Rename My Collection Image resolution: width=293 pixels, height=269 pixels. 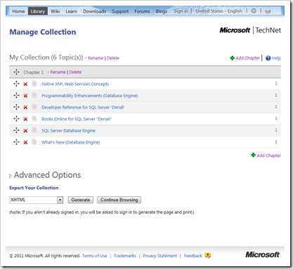[x=96, y=58]
